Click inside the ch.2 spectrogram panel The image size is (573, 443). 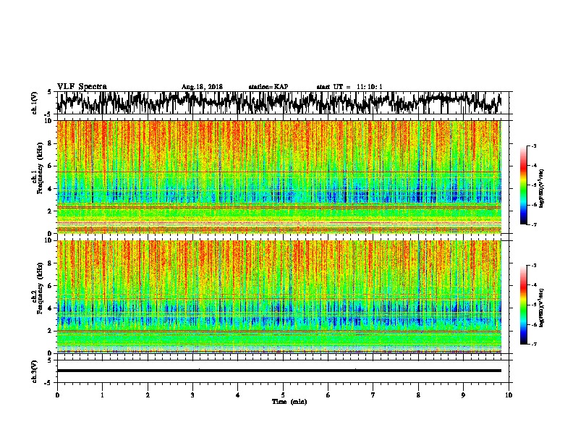(279, 297)
